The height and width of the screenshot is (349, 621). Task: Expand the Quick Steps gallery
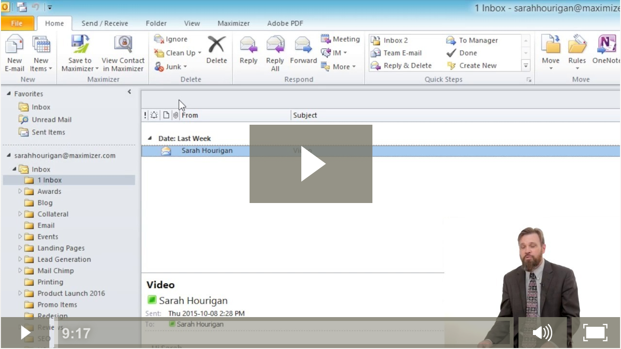pyautogui.click(x=526, y=65)
